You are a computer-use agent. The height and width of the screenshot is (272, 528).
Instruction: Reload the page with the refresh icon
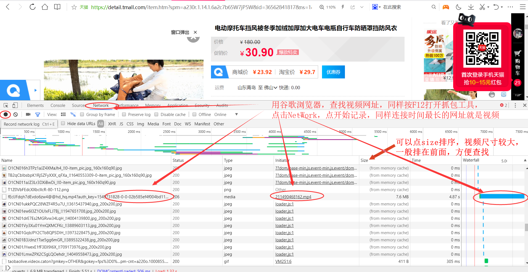[x=33, y=7]
